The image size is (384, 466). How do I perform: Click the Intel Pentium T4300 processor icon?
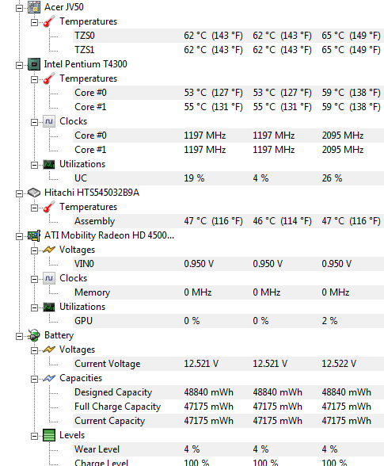34,64
